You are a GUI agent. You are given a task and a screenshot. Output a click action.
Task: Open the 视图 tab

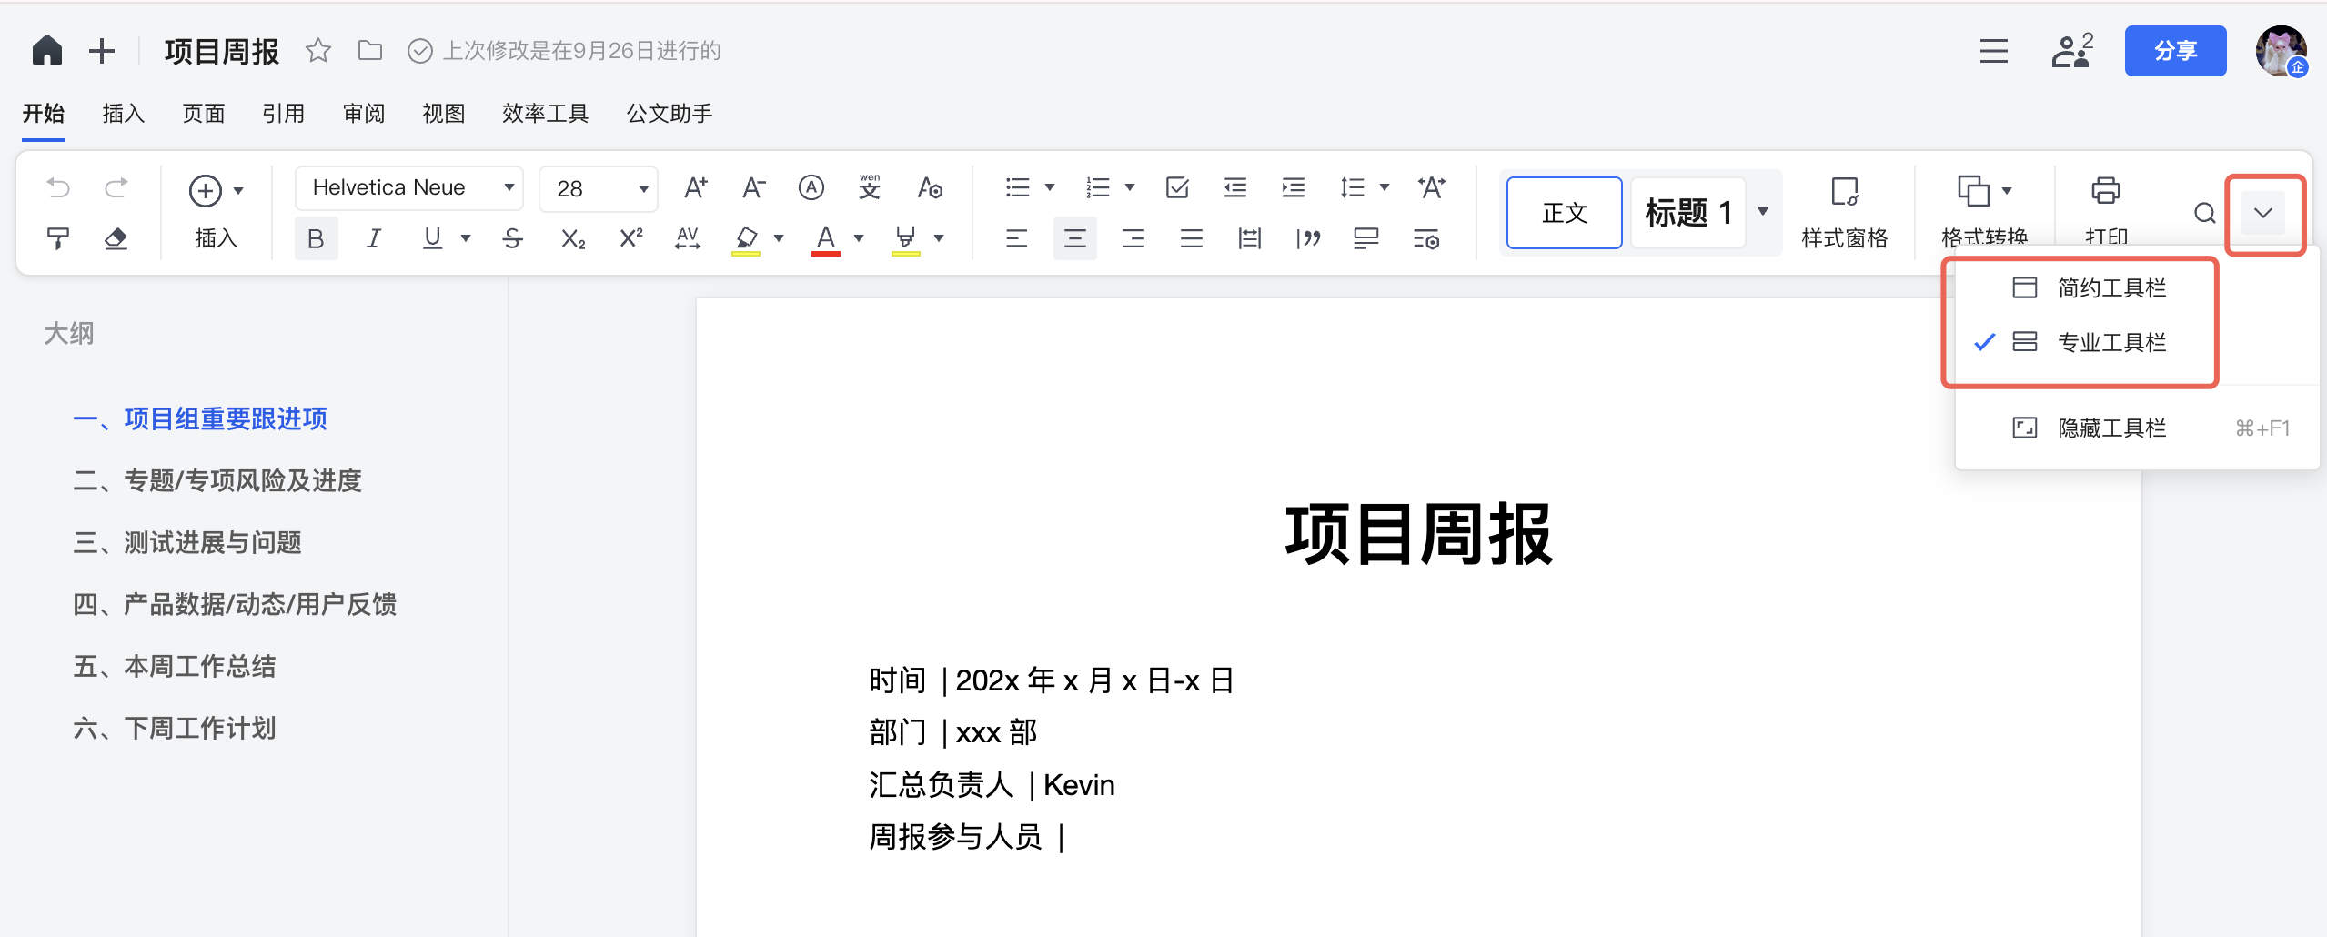(x=444, y=114)
